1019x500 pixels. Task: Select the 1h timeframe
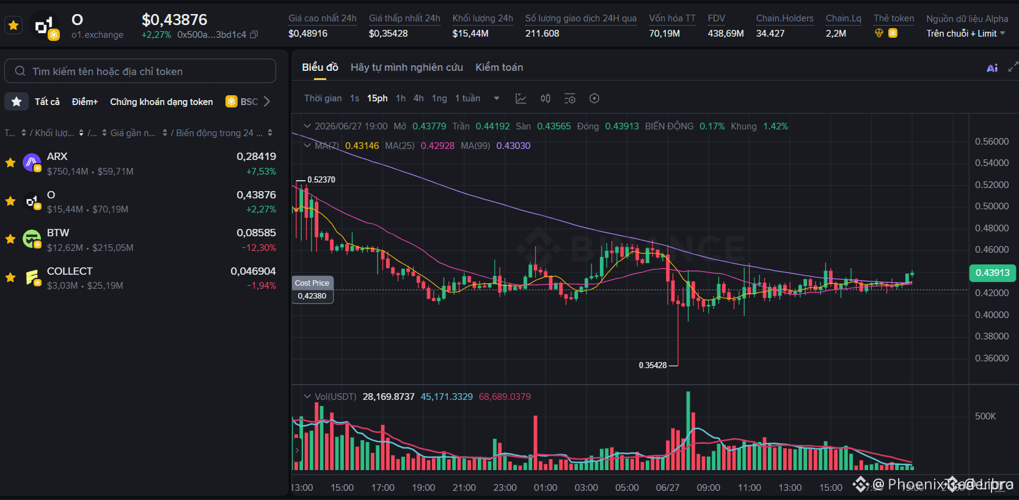[401, 98]
